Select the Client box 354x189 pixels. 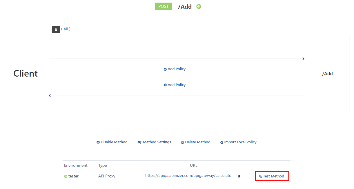click(x=26, y=74)
